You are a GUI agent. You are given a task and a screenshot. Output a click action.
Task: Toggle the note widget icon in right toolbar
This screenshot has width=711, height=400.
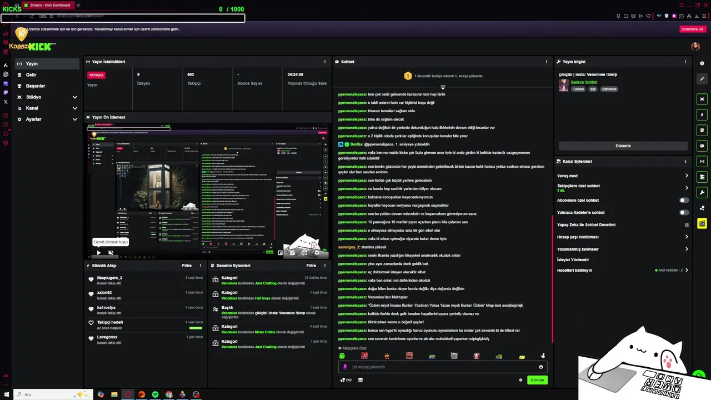coord(702,130)
